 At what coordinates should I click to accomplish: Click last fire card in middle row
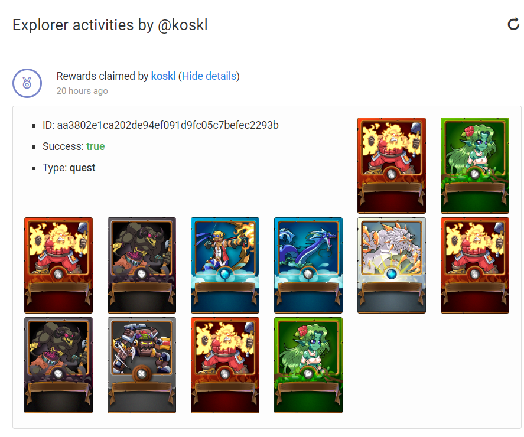[474, 265]
